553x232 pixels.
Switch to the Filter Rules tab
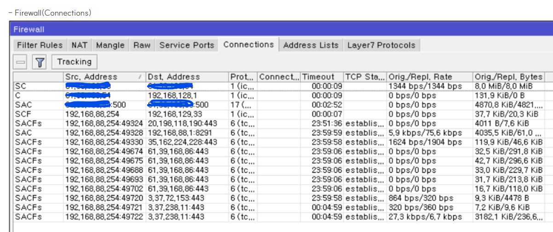tap(40, 45)
